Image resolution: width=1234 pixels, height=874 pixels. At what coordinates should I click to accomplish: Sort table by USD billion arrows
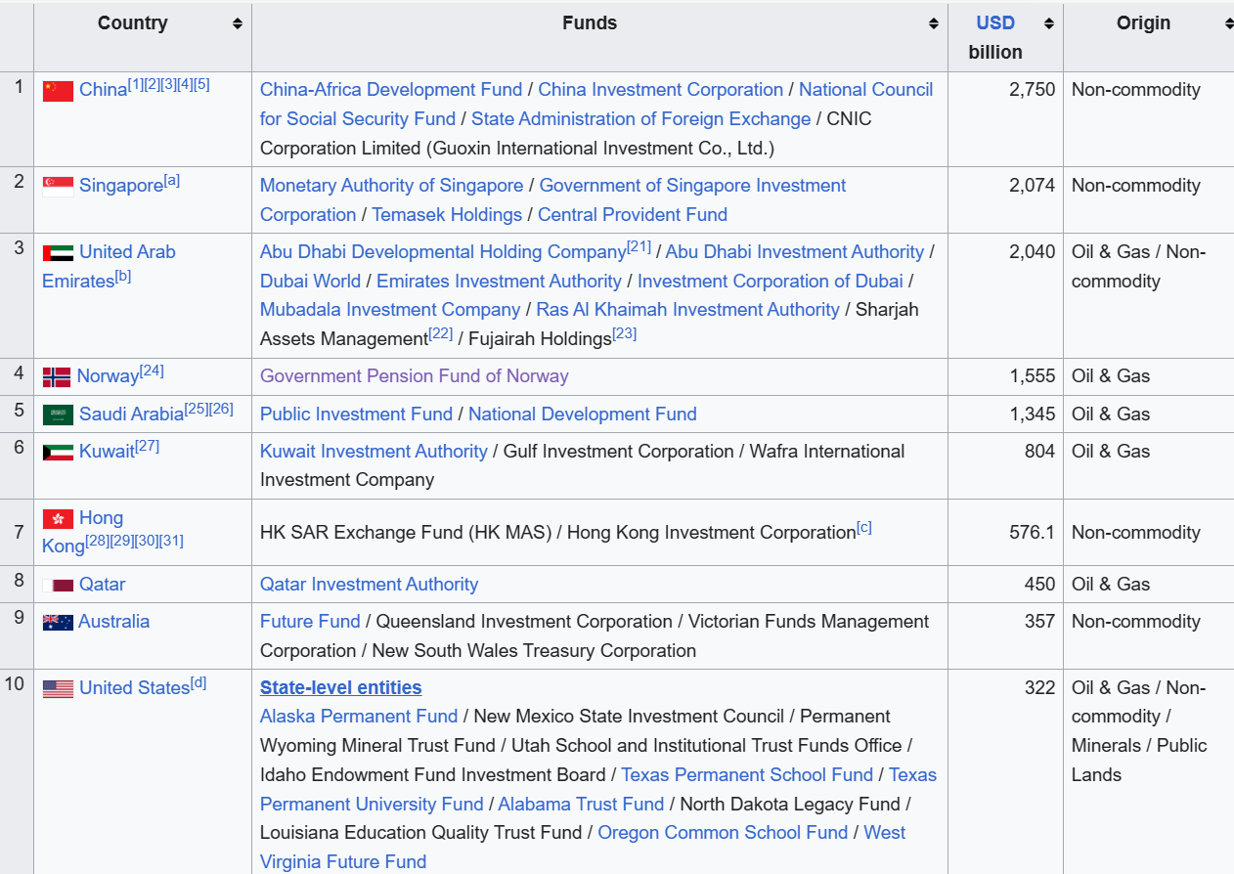[x=1048, y=23]
